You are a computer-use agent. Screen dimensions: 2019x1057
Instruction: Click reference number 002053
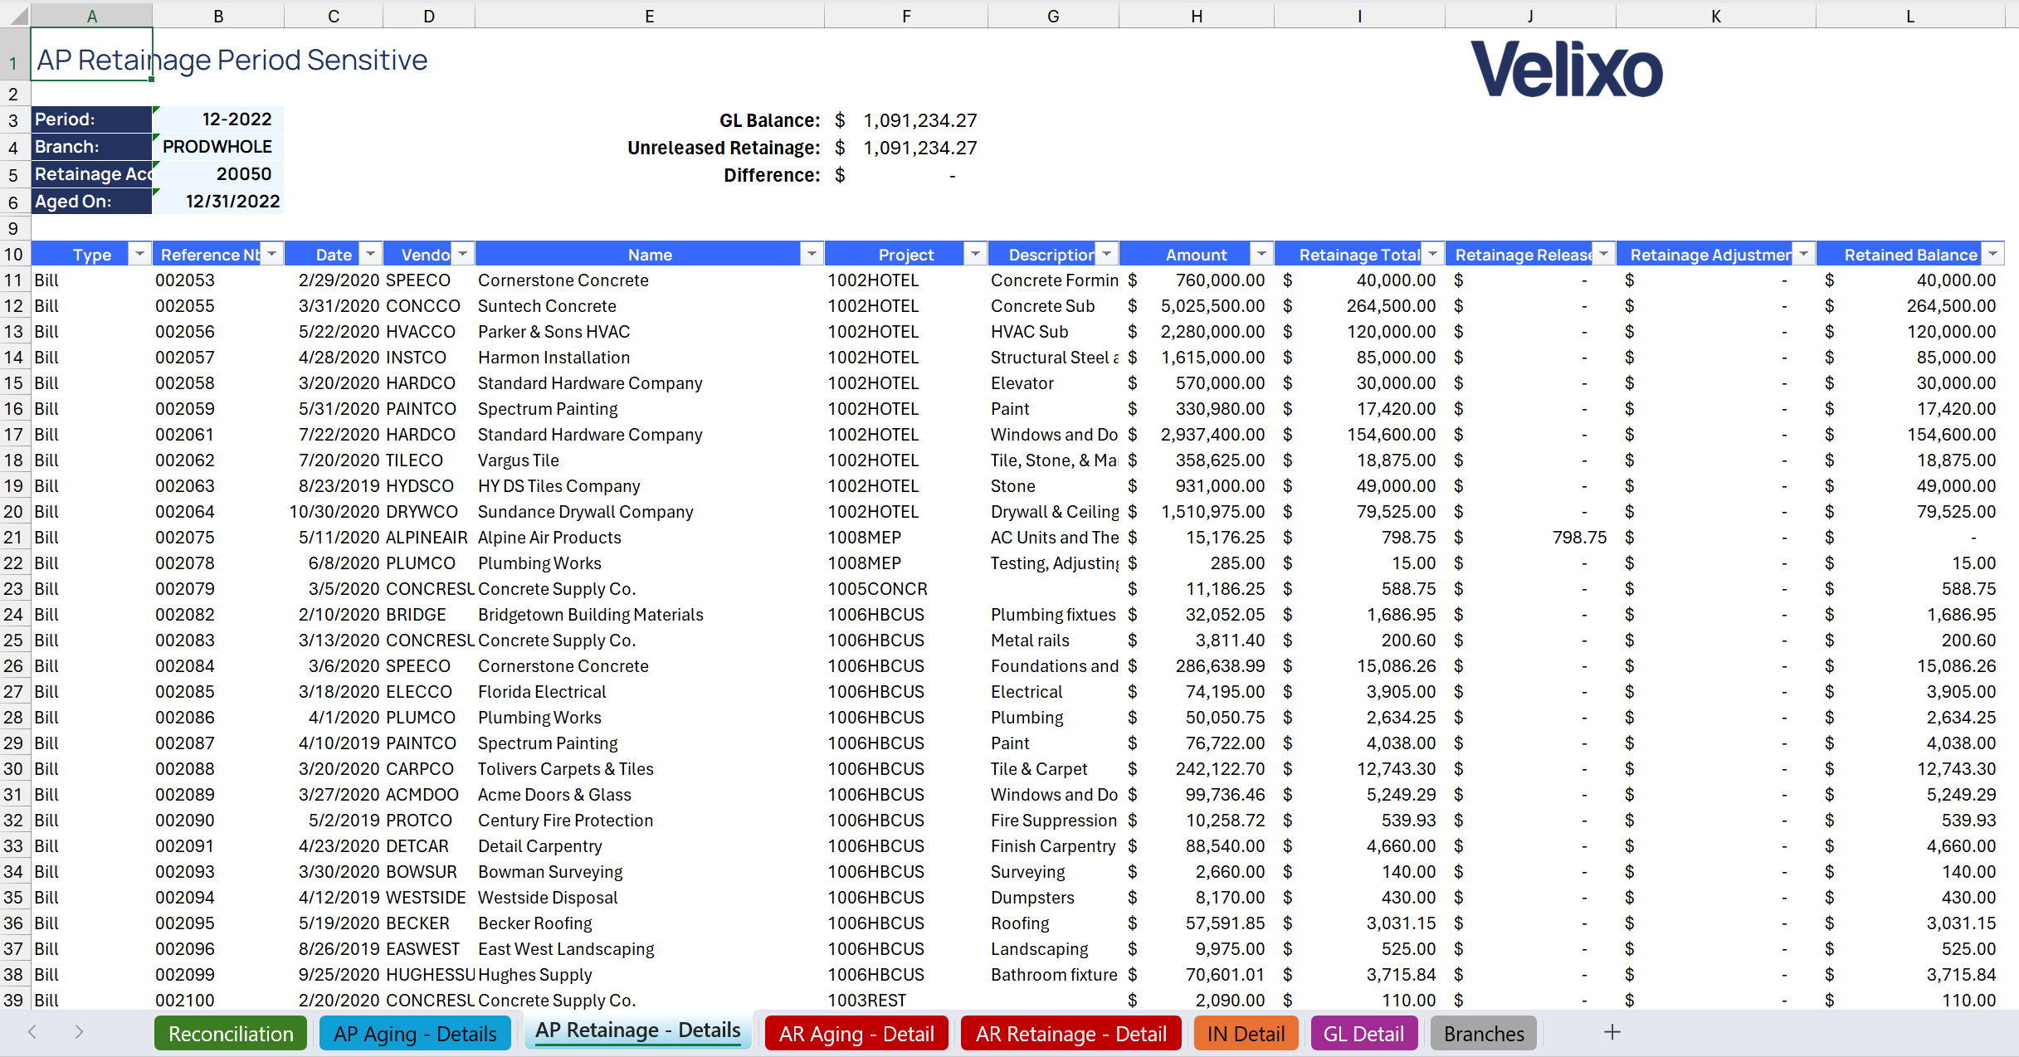[184, 280]
